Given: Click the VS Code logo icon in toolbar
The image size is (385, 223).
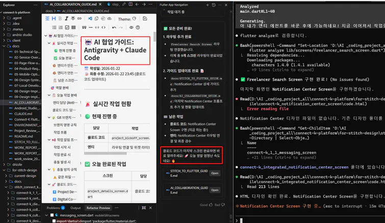Looking at the screenshot, I should [x=90, y=18].
